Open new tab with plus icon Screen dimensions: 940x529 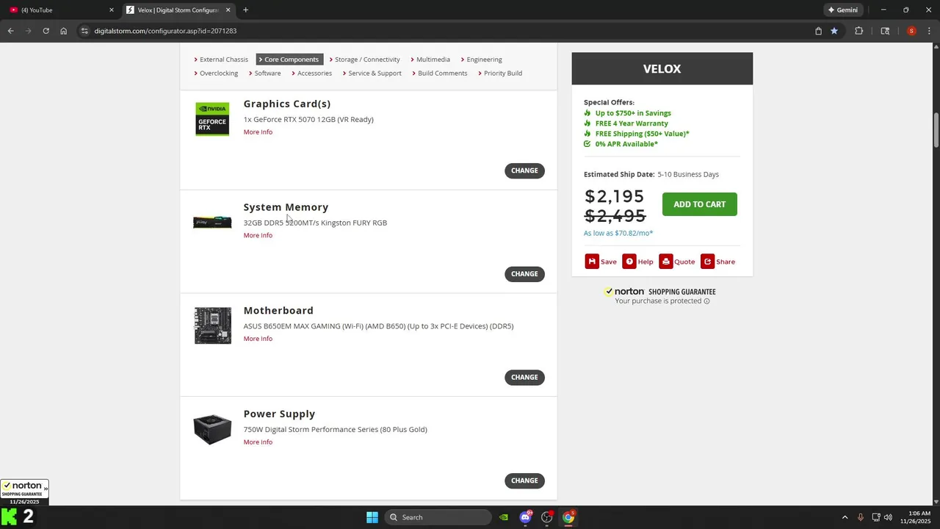point(245,10)
